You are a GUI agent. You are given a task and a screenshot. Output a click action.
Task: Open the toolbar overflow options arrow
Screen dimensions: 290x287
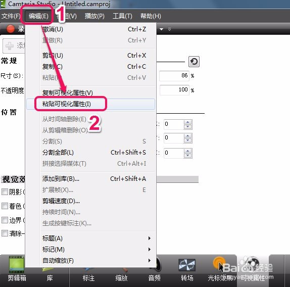[x=169, y=29]
